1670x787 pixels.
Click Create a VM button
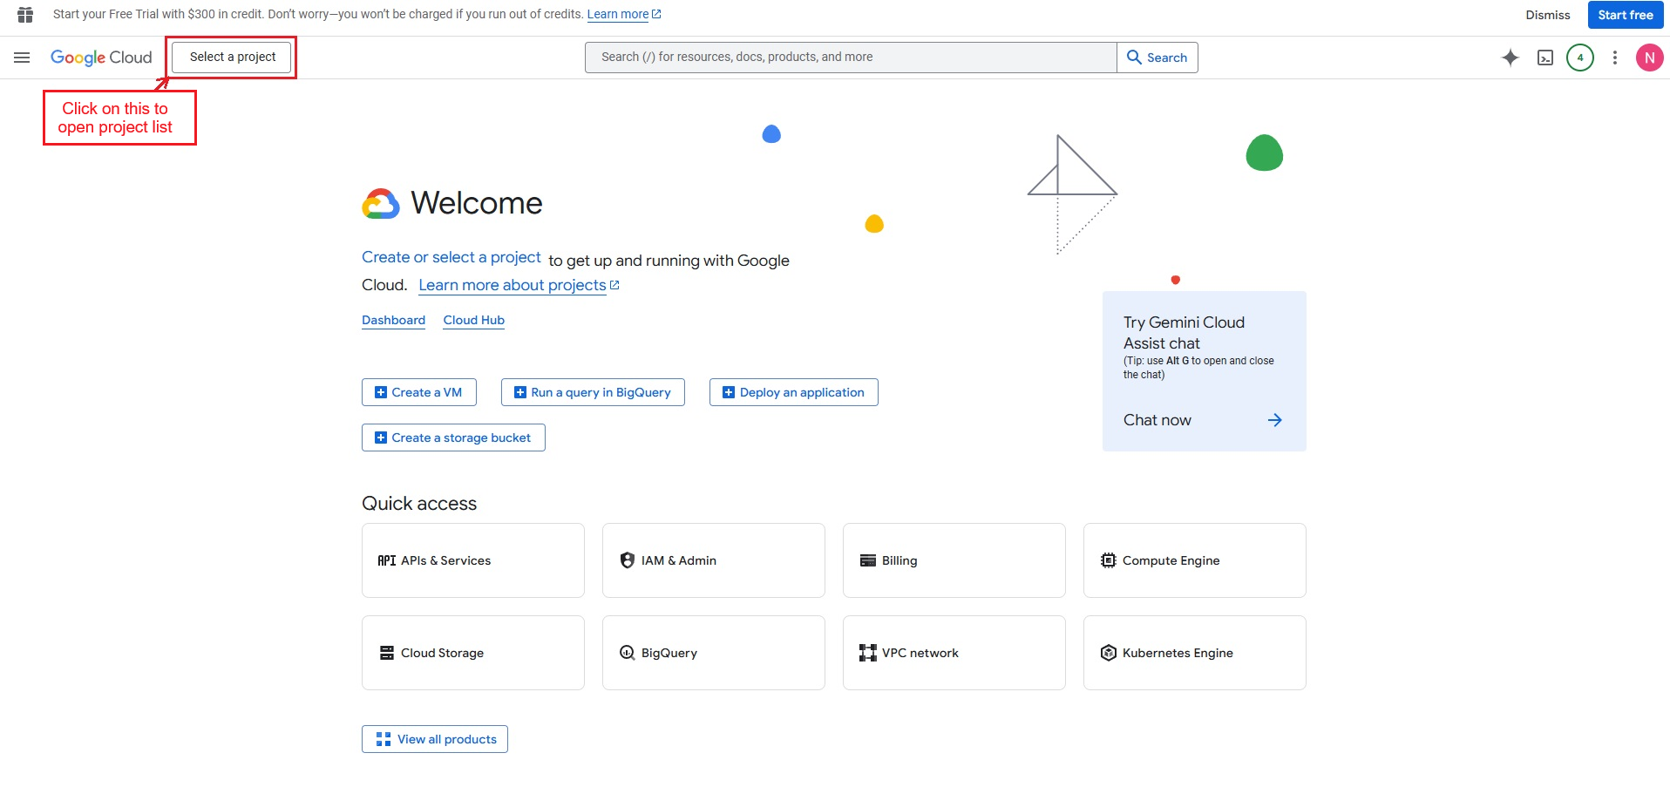[418, 392]
